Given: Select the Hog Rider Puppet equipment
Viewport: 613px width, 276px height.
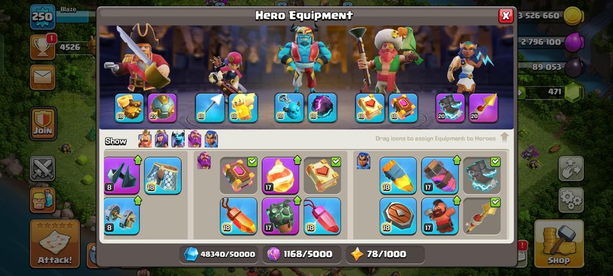Looking at the screenshot, I should tap(440, 216).
